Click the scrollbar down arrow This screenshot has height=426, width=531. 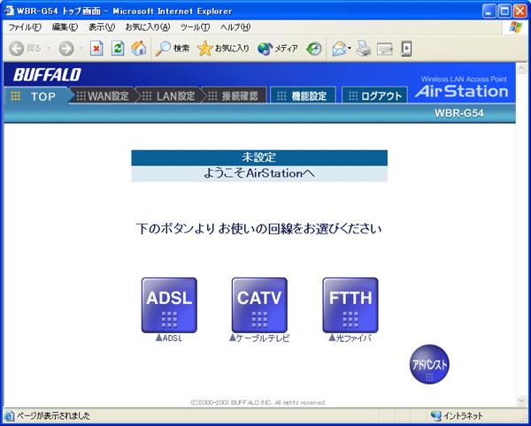521,400
